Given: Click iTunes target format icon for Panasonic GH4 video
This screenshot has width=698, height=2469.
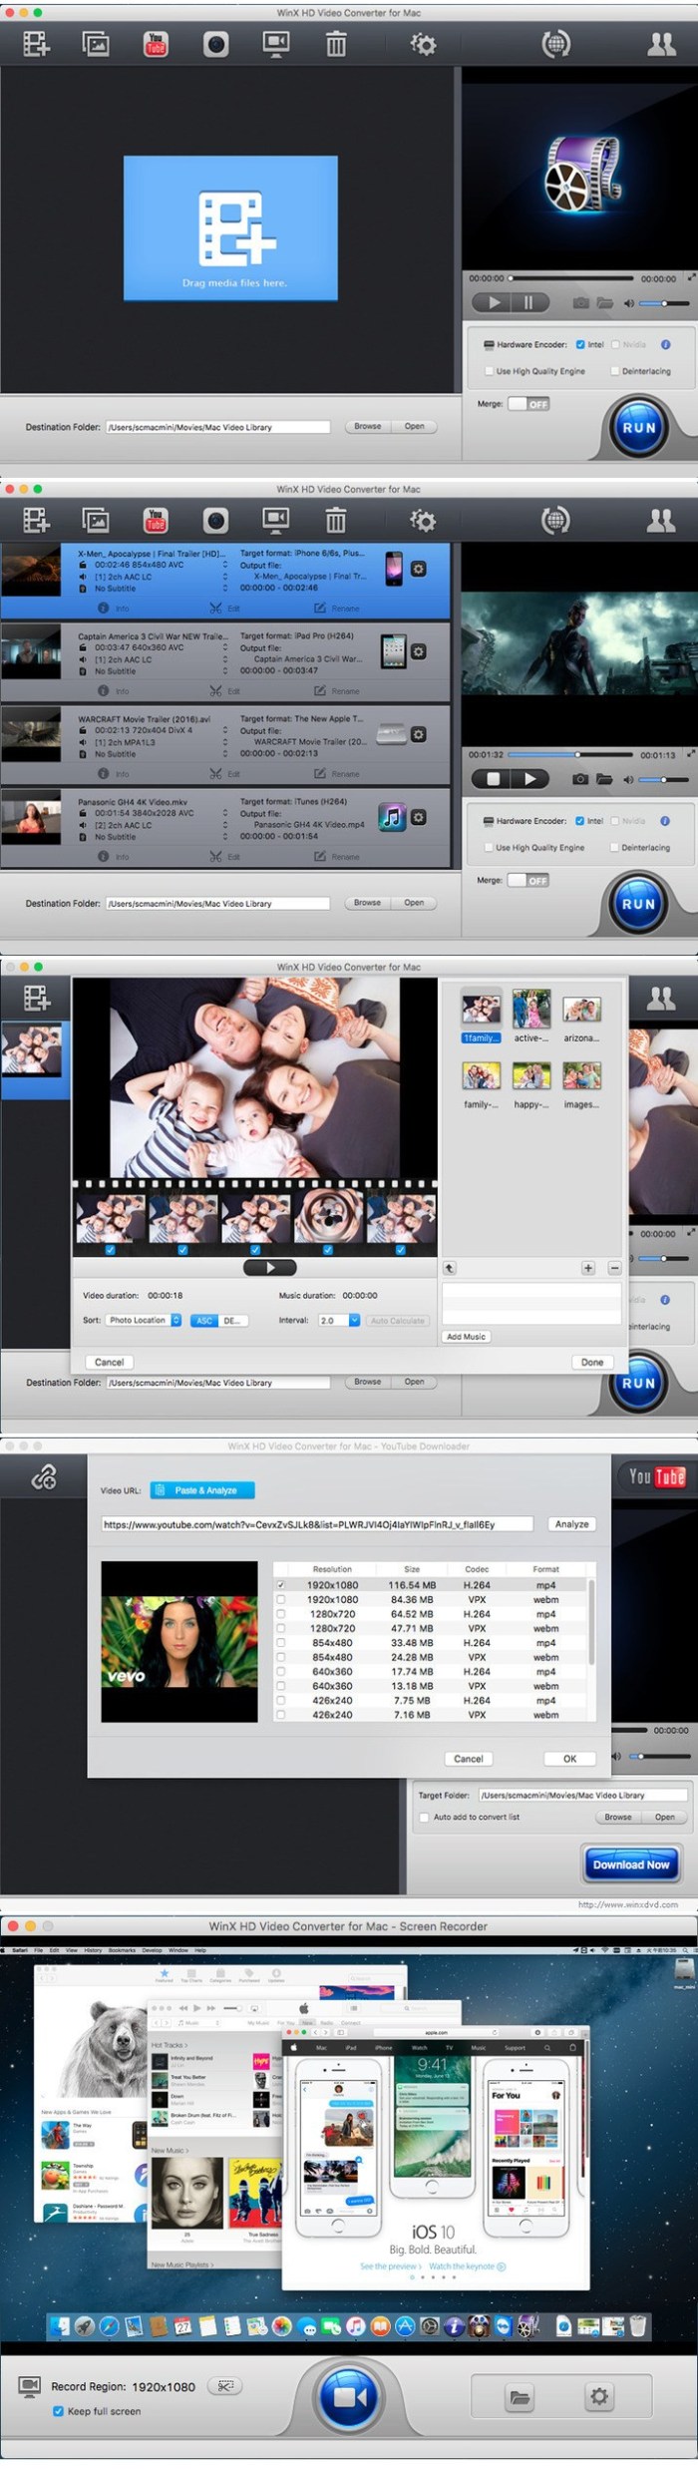Looking at the screenshot, I should pos(393,817).
